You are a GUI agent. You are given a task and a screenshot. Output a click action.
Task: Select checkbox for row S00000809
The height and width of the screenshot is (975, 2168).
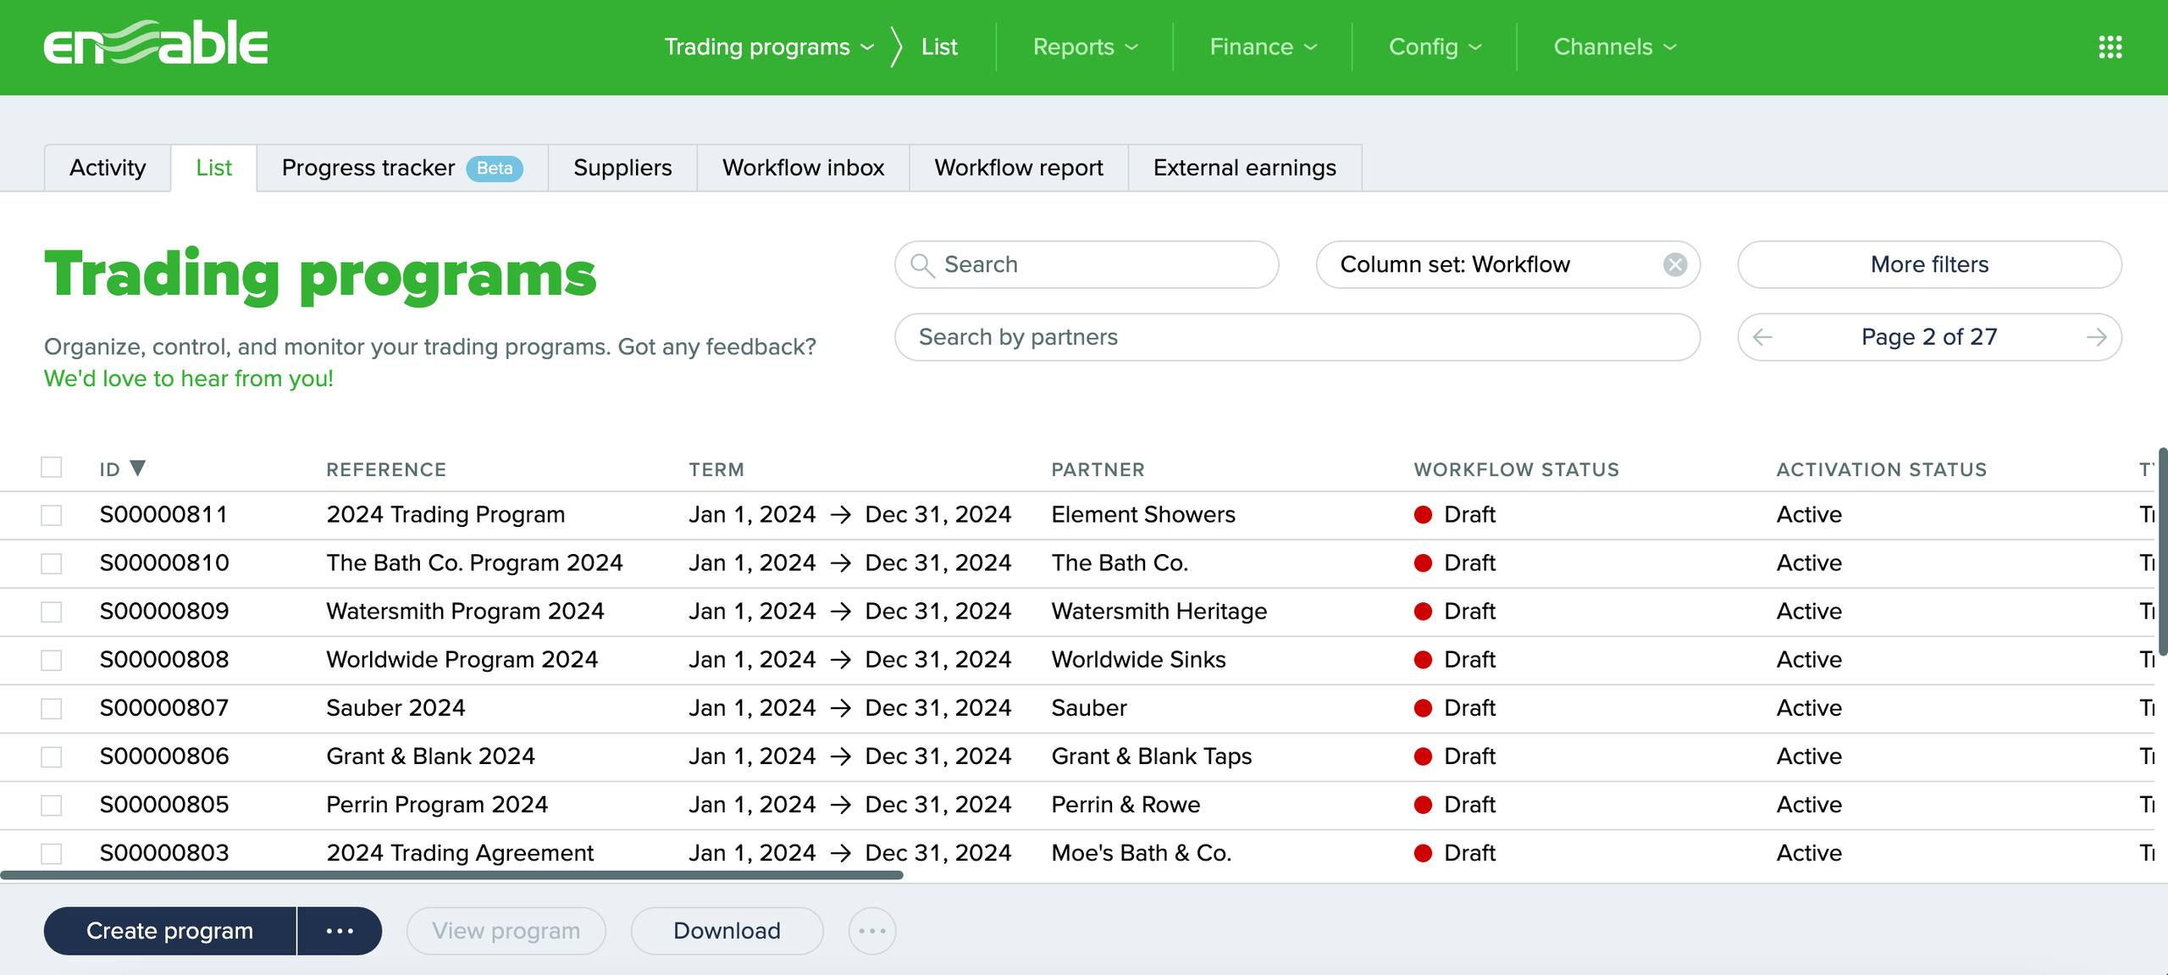(52, 612)
